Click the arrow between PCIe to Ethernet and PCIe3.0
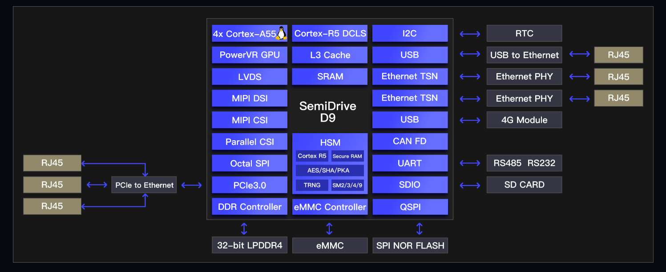This screenshot has width=666, height=272. point(192,185)
